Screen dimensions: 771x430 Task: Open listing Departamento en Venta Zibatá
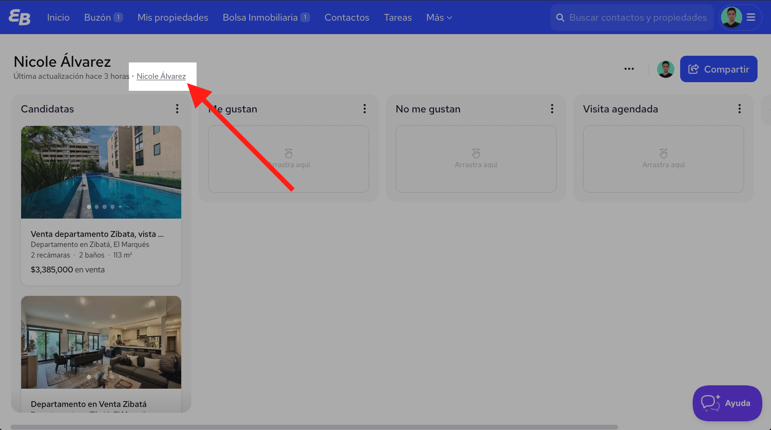click(88, 404)
